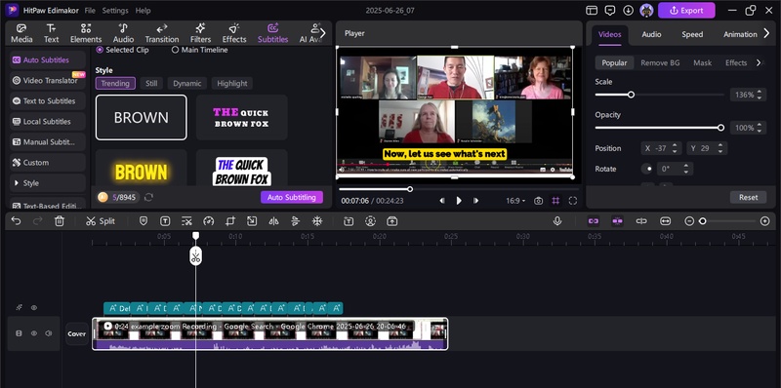Undo the last timeline action
Viewport: 781px width, 388px height.
pos(16,221)
